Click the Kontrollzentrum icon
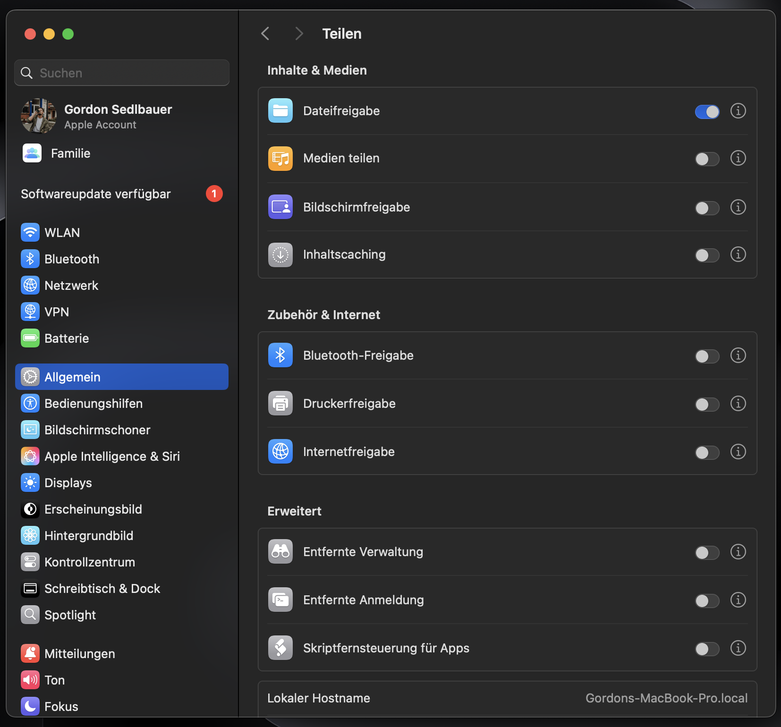 click(x=30, y=562)
